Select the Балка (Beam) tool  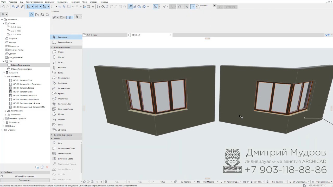pyautogui.click(x=66, y=73)
